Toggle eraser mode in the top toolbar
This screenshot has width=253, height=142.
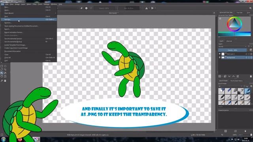point(81,8)
